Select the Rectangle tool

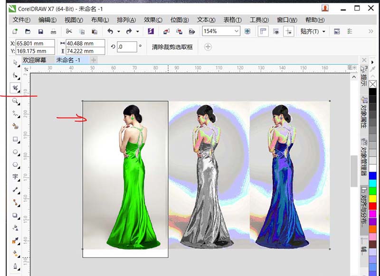[x=15, y=139]
